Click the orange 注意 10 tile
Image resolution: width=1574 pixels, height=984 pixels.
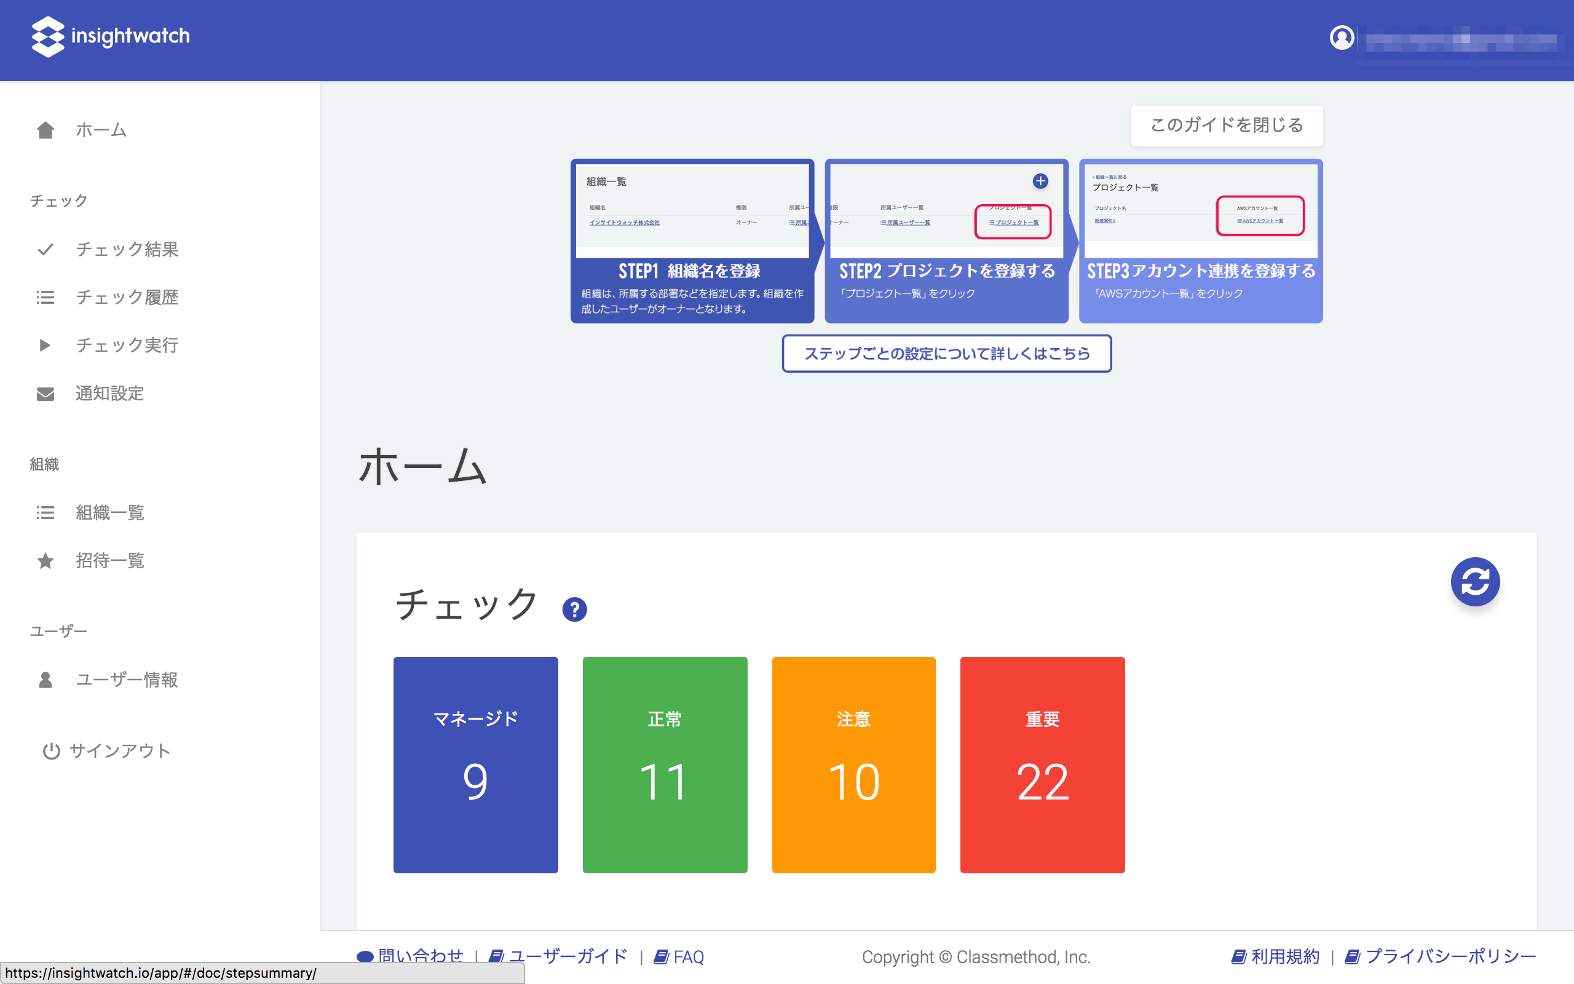853,764
